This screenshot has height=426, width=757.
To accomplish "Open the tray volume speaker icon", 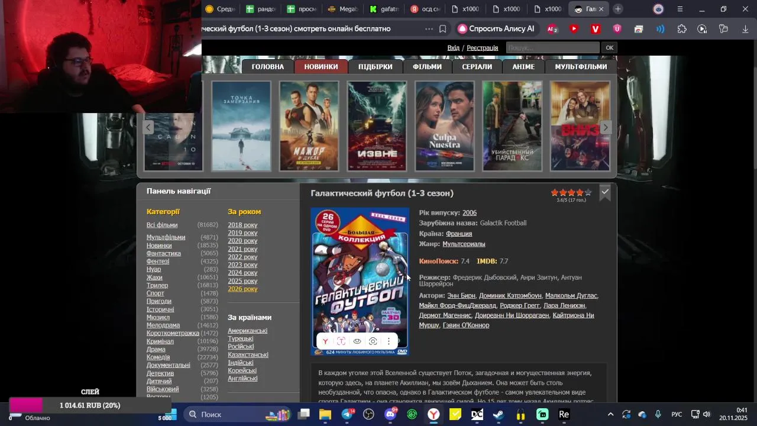I will [x=707, y=414].
